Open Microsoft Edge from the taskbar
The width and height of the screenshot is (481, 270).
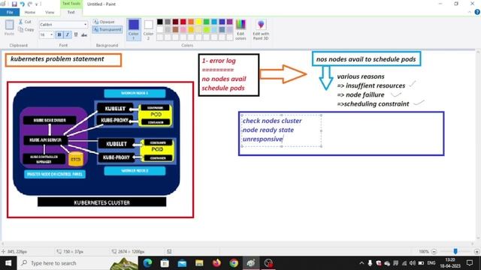coord(147,263)
